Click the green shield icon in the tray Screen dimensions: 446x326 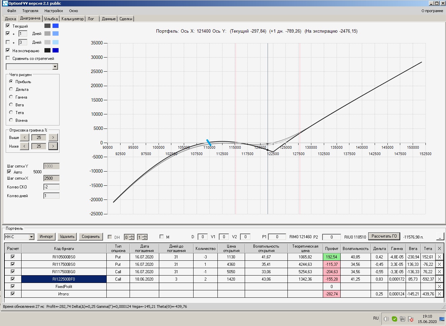(394, 319)
